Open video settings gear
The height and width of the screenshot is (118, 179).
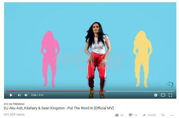point(156,95)
